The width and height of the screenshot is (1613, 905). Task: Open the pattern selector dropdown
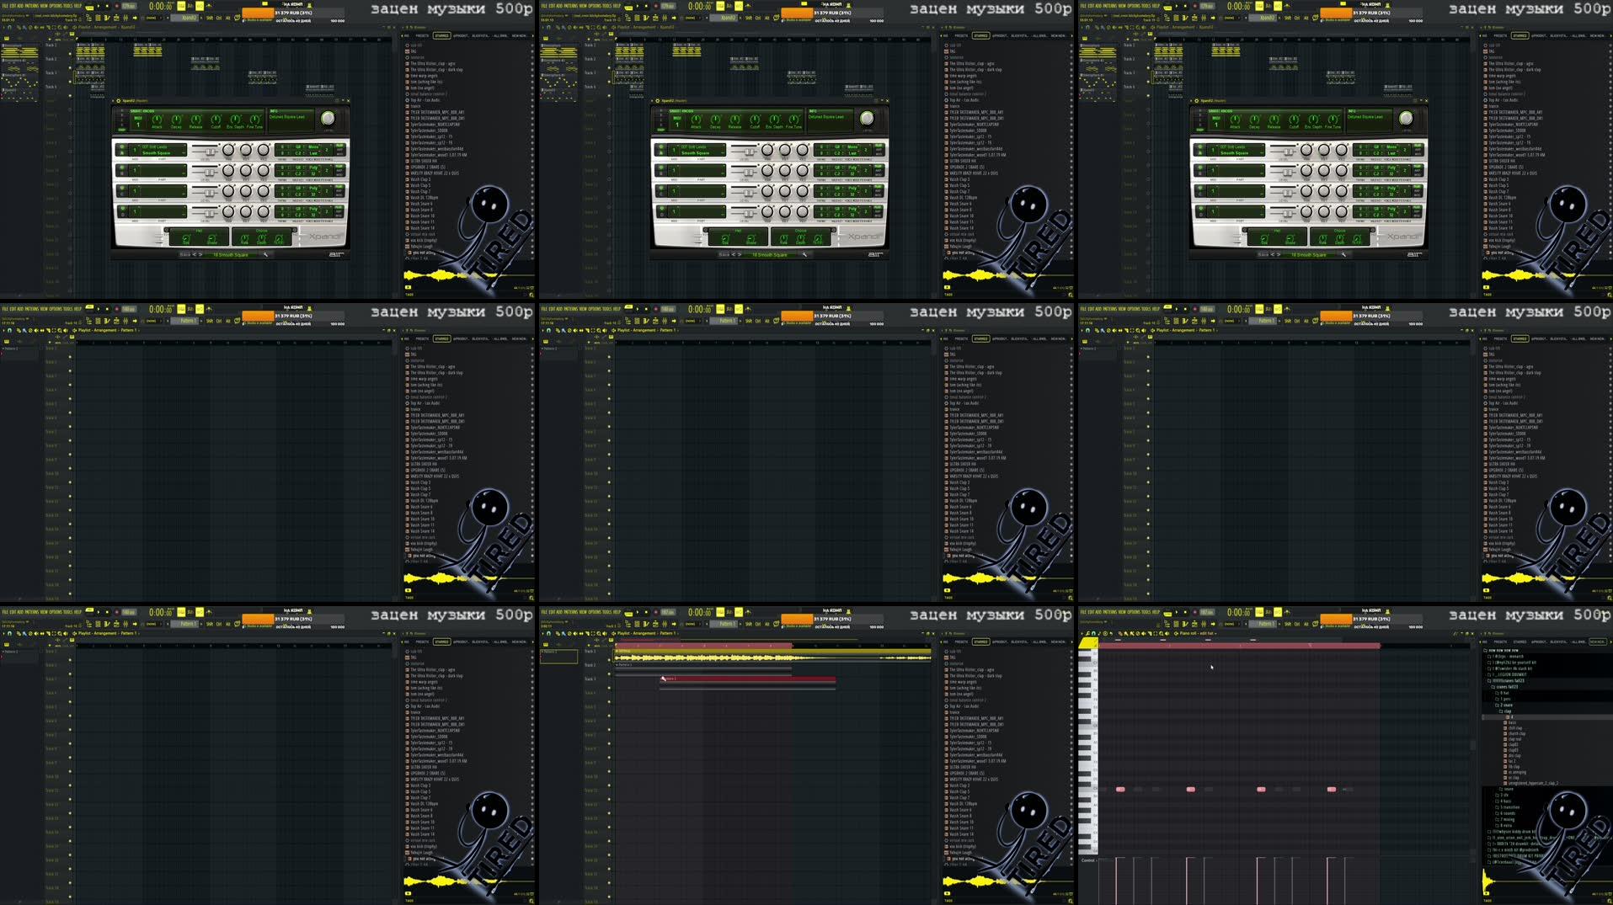pos(184,19)
